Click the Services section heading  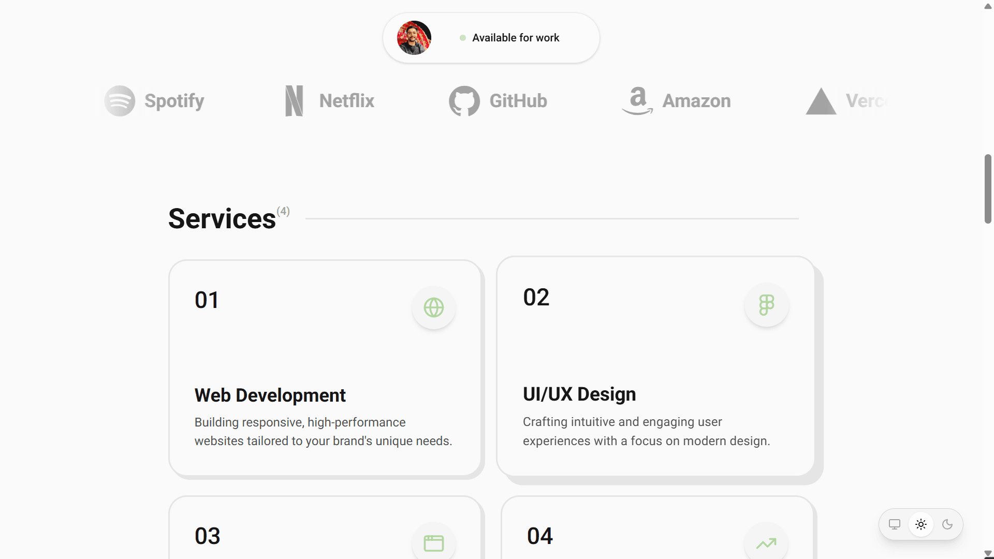[222, 219]
